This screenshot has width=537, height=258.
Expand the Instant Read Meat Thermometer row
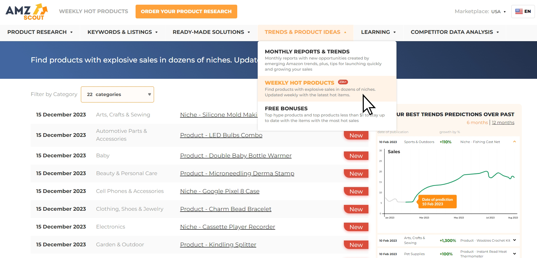point(515,254)
